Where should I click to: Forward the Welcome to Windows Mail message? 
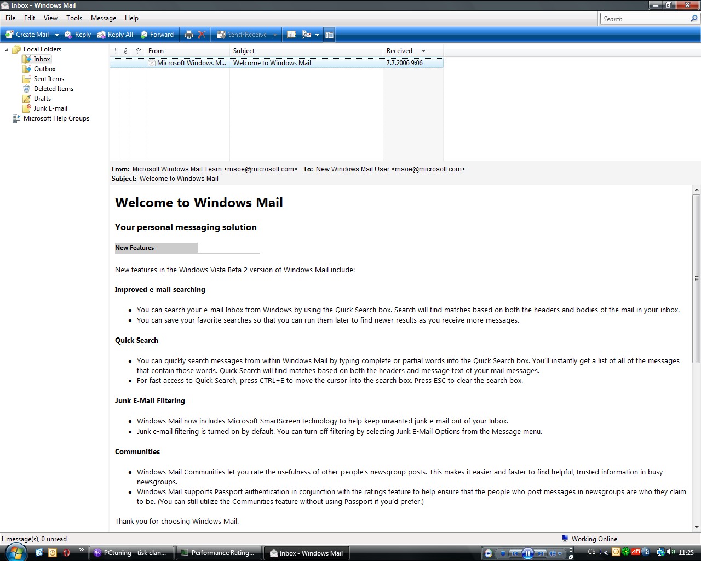157,35
